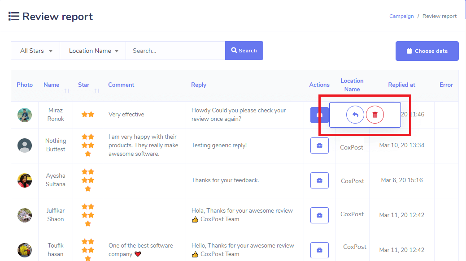The width and height of the screenshot is (466, 261).
Task: Click Ayesha Sultana's profile photo
Action: 25,180
